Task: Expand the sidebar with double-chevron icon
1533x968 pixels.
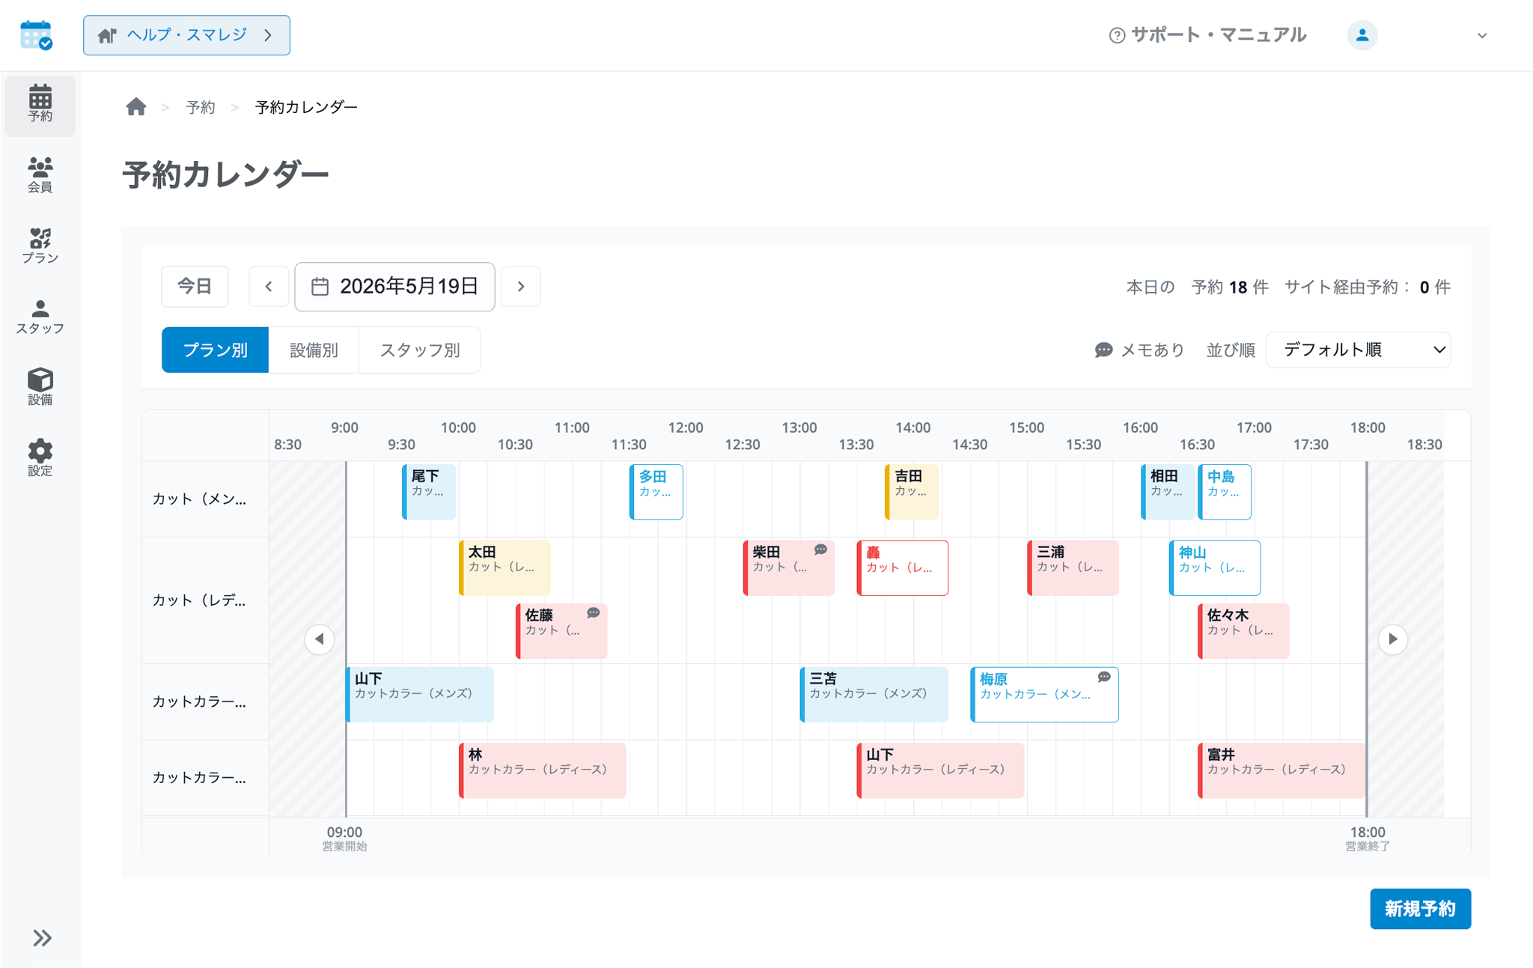Action: [x=42, y=938]
